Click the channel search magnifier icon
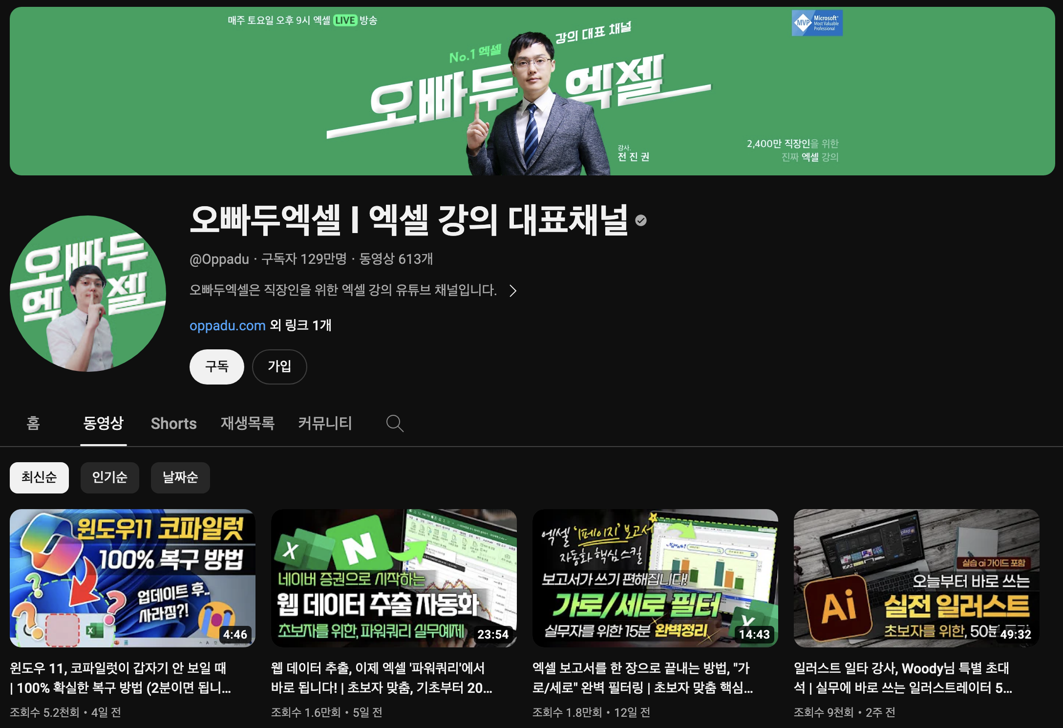 (395, 423)
